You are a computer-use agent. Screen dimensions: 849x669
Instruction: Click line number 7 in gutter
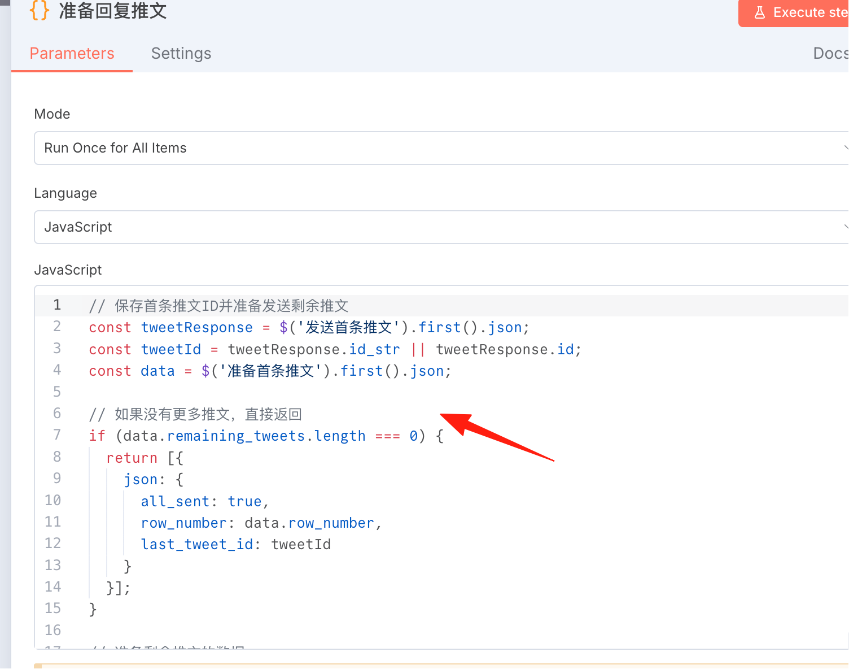point(57,435)
